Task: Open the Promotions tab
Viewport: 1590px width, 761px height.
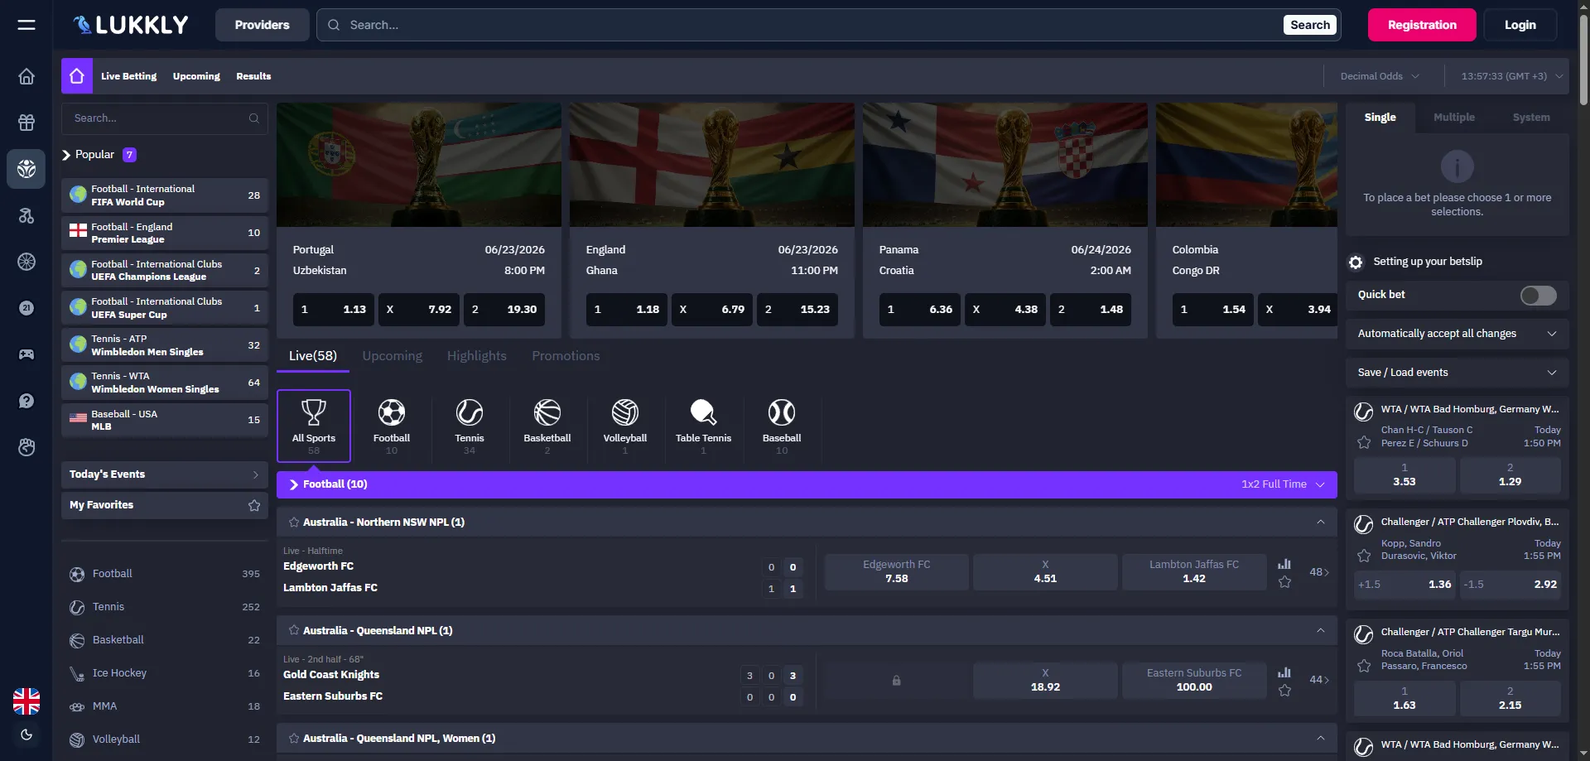Action: click(x=566, y=356)
